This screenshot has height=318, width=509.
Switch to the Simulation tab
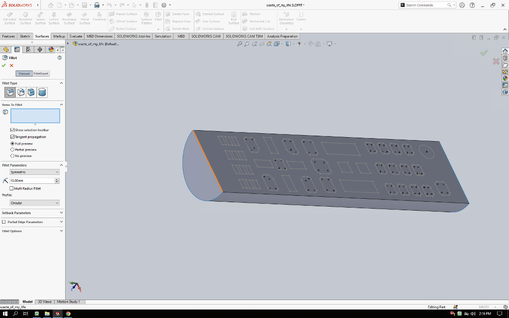[x=163, y=36]
